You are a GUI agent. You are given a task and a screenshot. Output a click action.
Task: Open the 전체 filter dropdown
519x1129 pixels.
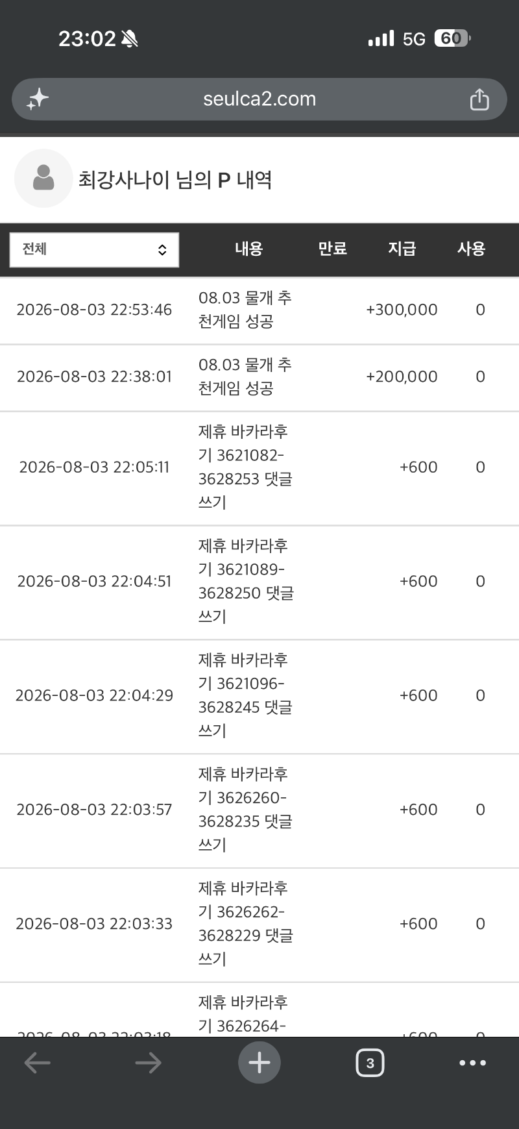point(94,250)
